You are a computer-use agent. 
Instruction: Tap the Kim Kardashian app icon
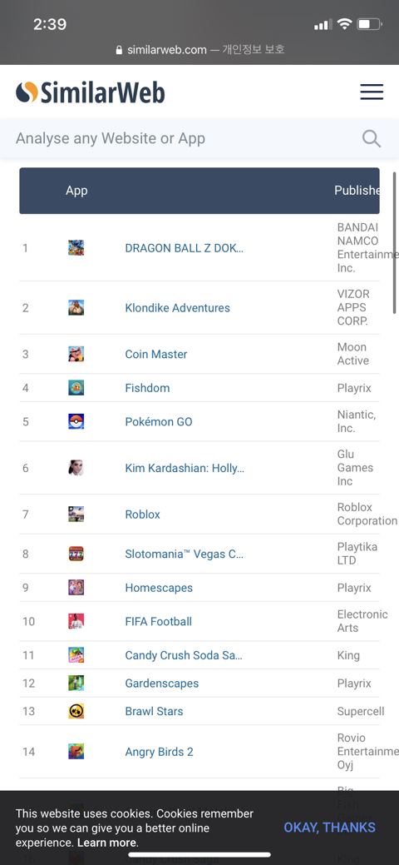76,468
